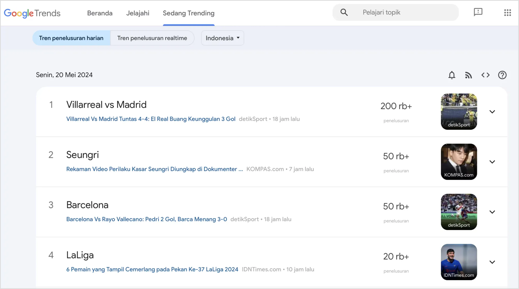Click the detikSport thumbnail for Villarreal vs Madrid
519x289 pixels.
[x=459, y=112]
